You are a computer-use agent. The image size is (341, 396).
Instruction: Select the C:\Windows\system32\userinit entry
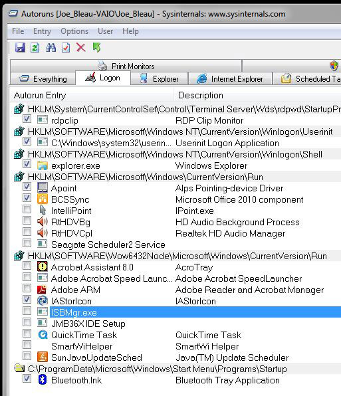(x=111, y=143)
